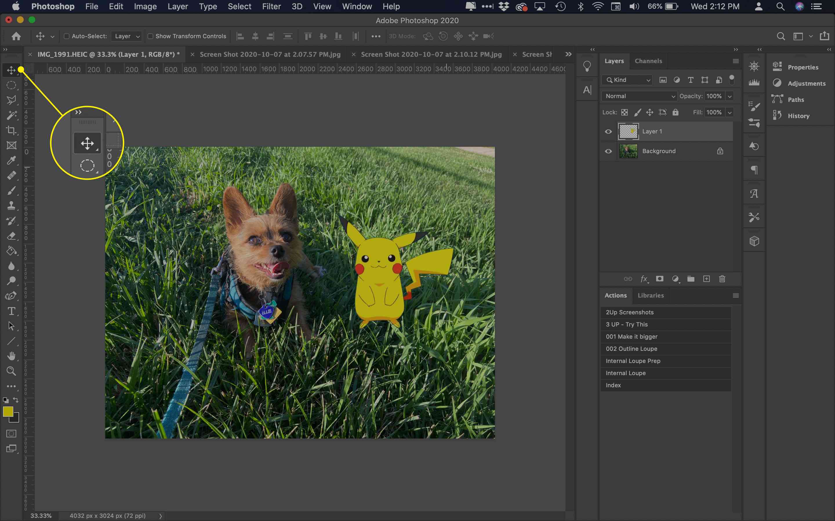
Task: Click the Add Layer Style icon
Action: [x=643, y=278]
